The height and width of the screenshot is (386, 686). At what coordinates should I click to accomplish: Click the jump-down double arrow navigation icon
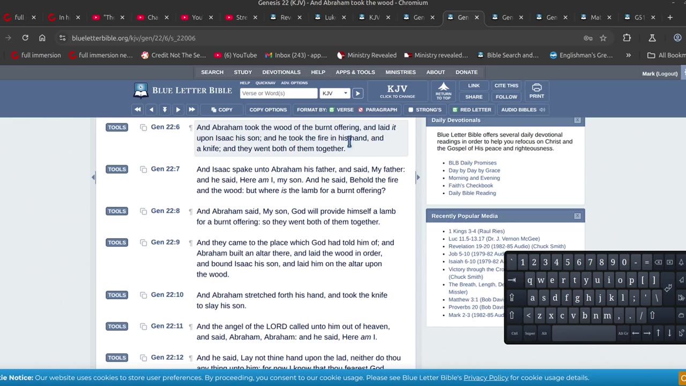(165, 109)
